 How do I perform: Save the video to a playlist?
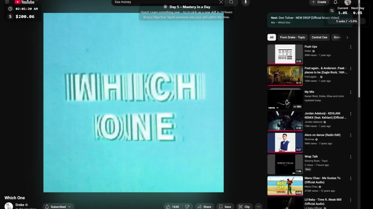pyautogui.click(x=225, y=207)
